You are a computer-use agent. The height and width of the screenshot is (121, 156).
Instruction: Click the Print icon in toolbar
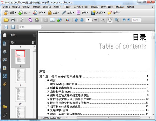[13, 20]
